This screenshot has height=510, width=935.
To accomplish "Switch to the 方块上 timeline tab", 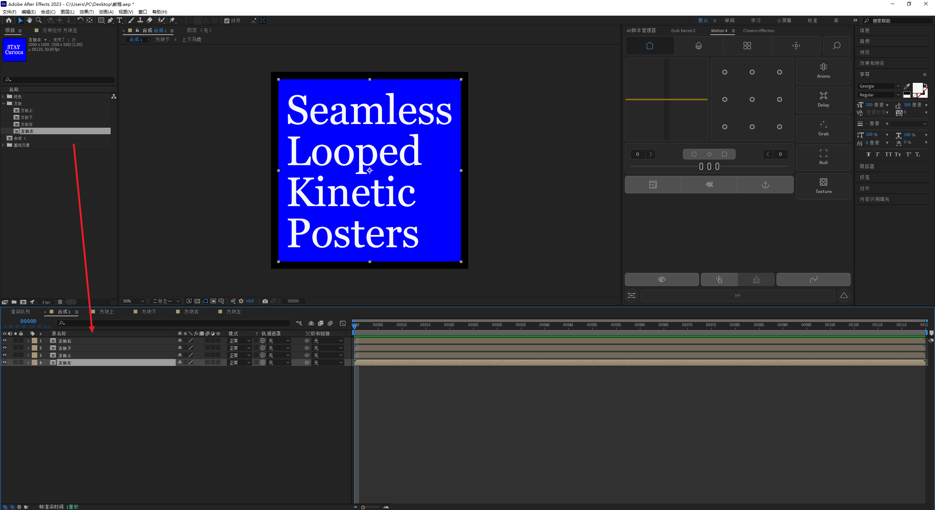I will (x=106, y=312).
